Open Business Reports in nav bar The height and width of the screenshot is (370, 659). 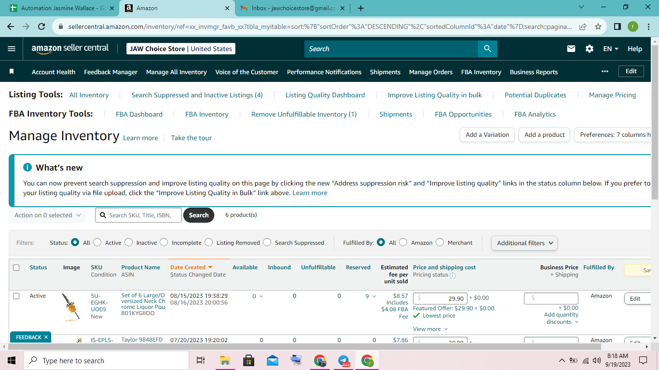(534, 72)
